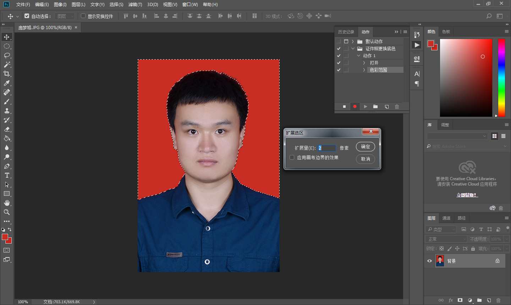This screenshot has width=511, height=305.
Task: Open the layer filter 类型 dropdown
Action: (x=440, y=229)
